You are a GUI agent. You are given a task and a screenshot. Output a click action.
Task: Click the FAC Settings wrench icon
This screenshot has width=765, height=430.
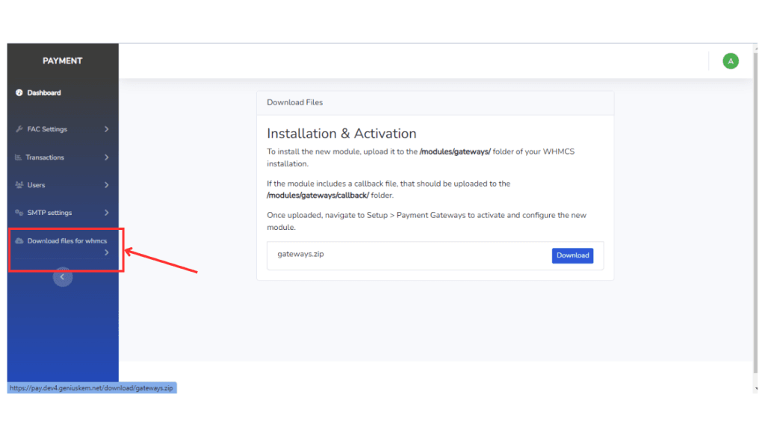coord(19,129)
